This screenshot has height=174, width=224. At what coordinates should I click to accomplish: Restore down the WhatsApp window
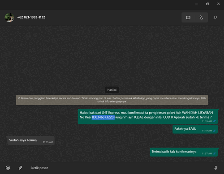[207, 4]
